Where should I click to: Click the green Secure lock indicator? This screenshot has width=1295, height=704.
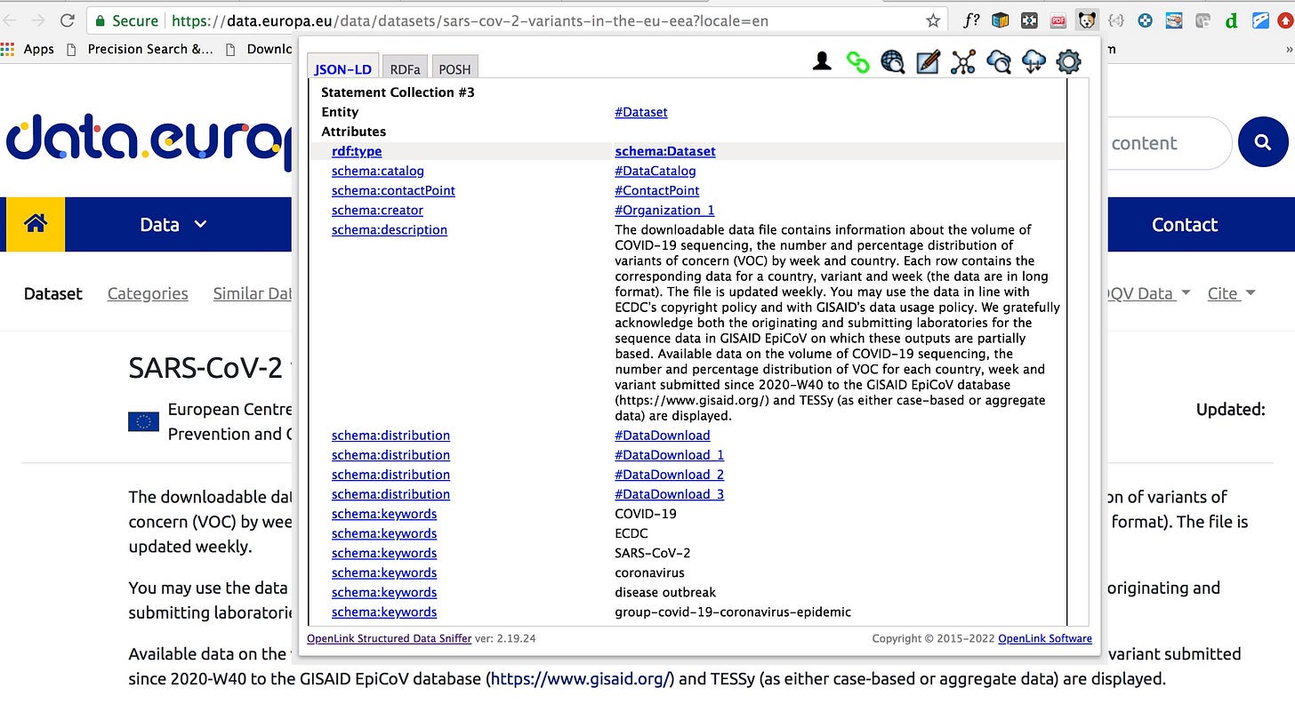click(x=125, y=20)
